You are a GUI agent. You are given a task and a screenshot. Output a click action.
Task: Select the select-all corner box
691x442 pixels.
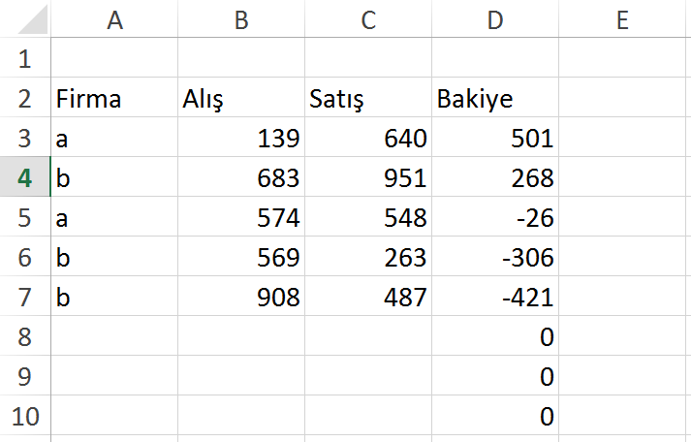click(24, 19)
